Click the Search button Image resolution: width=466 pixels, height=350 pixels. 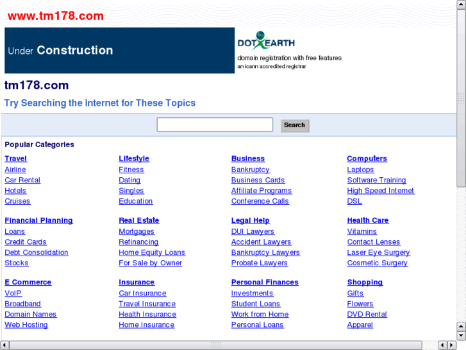pos(294,125)
